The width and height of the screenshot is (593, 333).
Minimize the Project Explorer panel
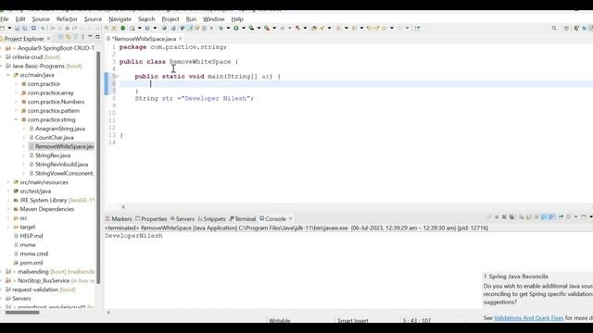coord(90,37)
